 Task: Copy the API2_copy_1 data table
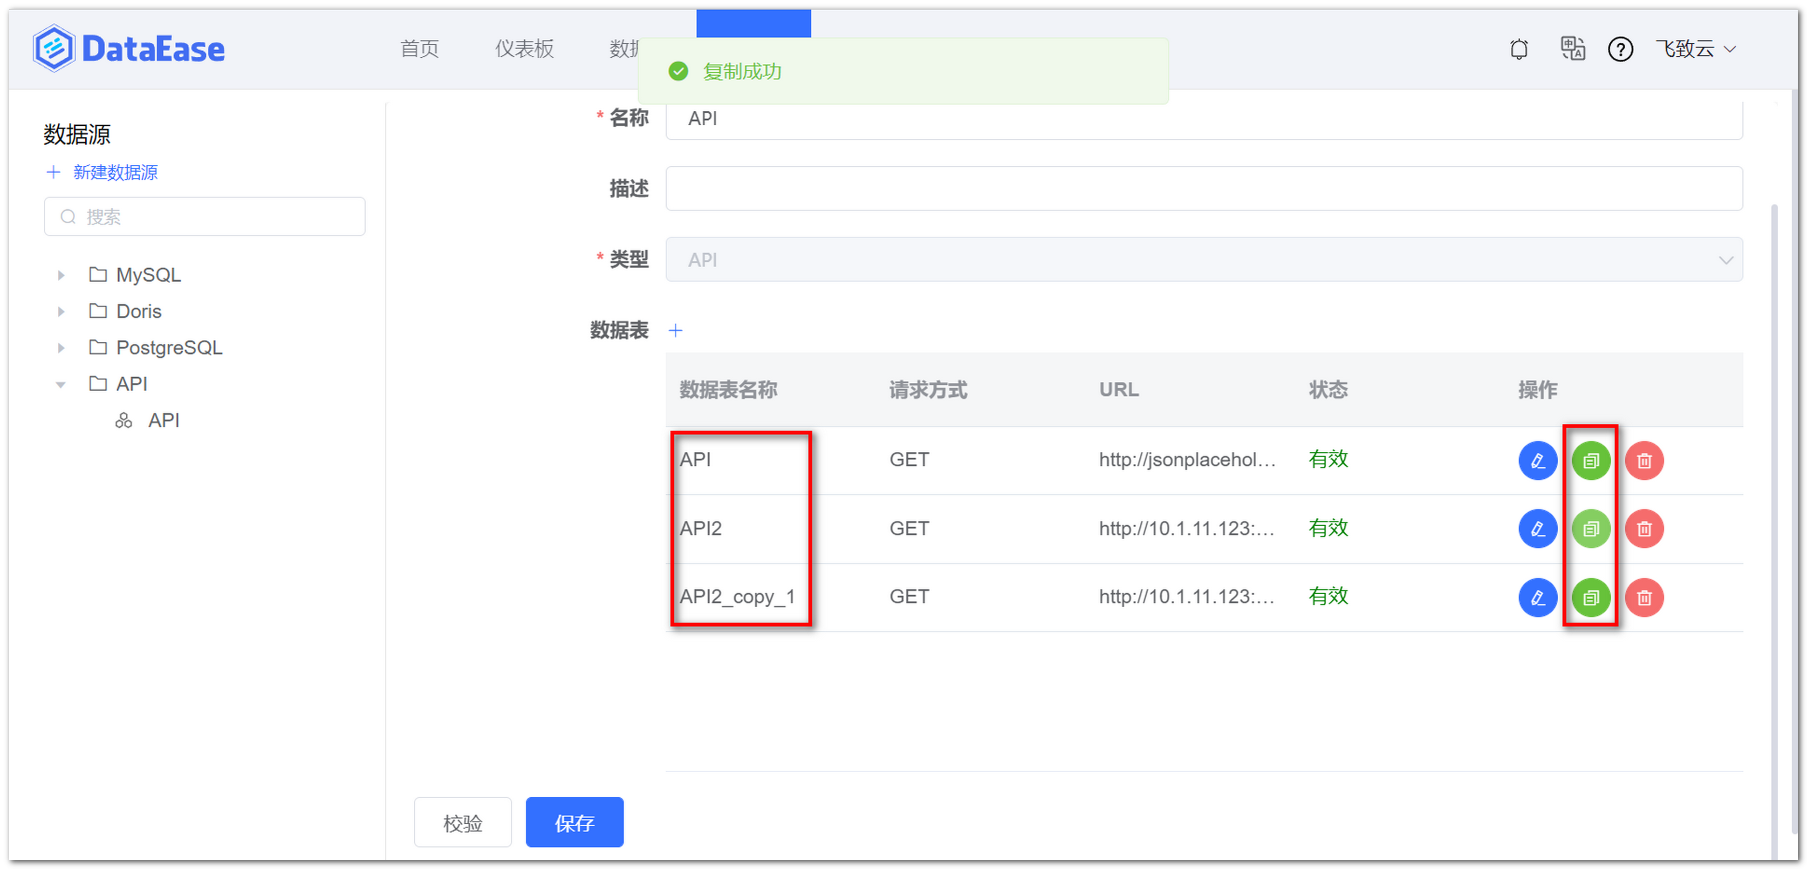coord(1590,597)
